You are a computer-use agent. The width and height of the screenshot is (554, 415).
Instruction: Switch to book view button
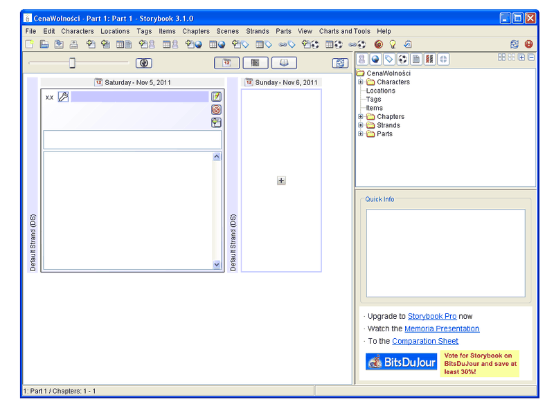tap(284, 63)
